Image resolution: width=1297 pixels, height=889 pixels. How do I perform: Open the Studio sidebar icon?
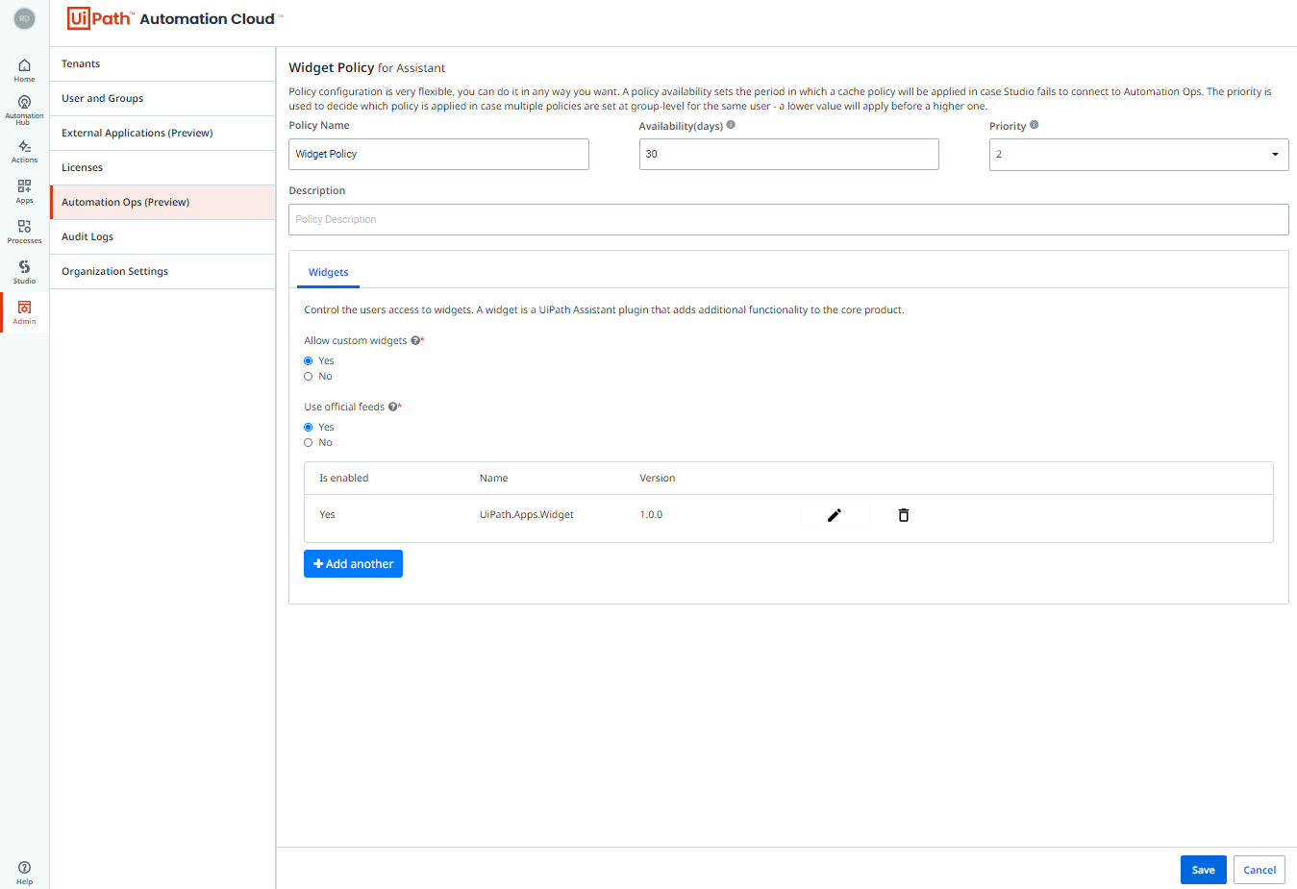24,272
